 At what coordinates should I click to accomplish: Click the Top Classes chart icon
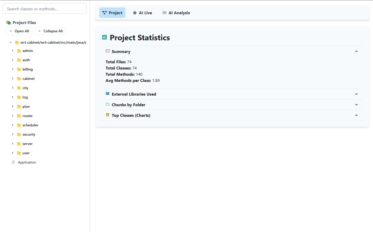click(x=108, y=115)
